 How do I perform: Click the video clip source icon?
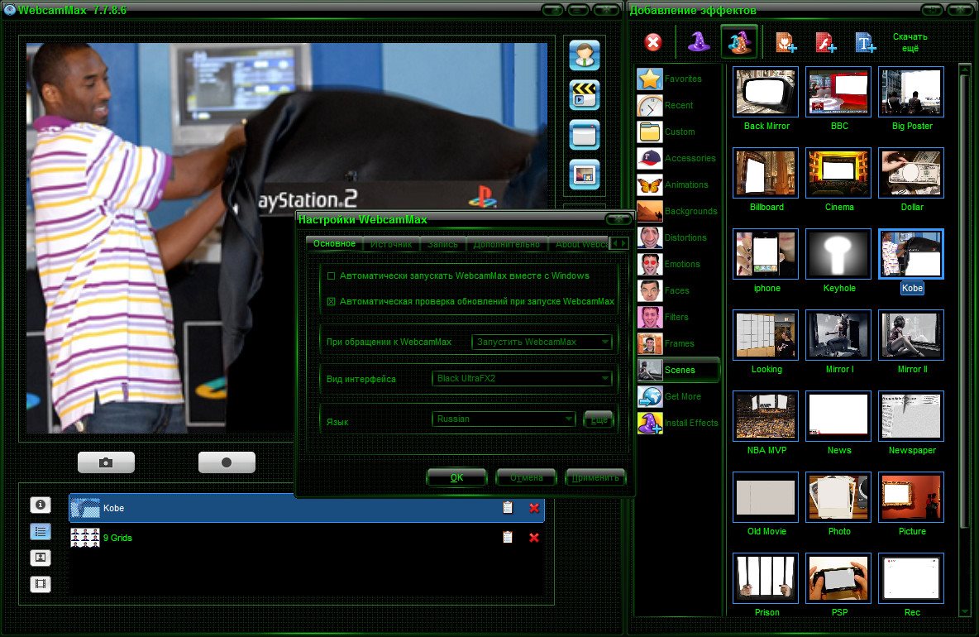[585, 95]
